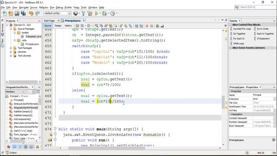This screenshot has height=156, width=277.
Task: Collapse the Source Packages node
Action: coord(11,29)
